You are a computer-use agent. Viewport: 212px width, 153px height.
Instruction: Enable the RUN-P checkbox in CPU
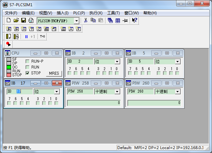(x=27, y=61)
